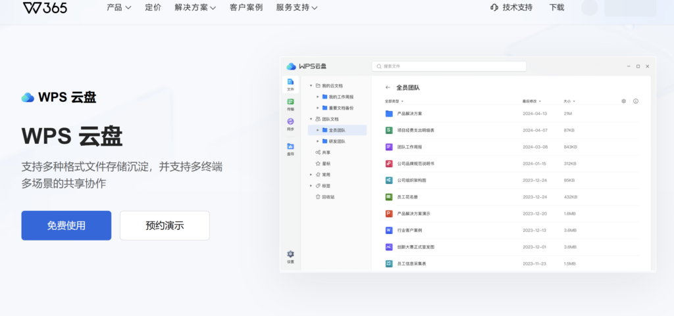
Task: Click the list settings gear icon
Action: click(x=624, y=101)
